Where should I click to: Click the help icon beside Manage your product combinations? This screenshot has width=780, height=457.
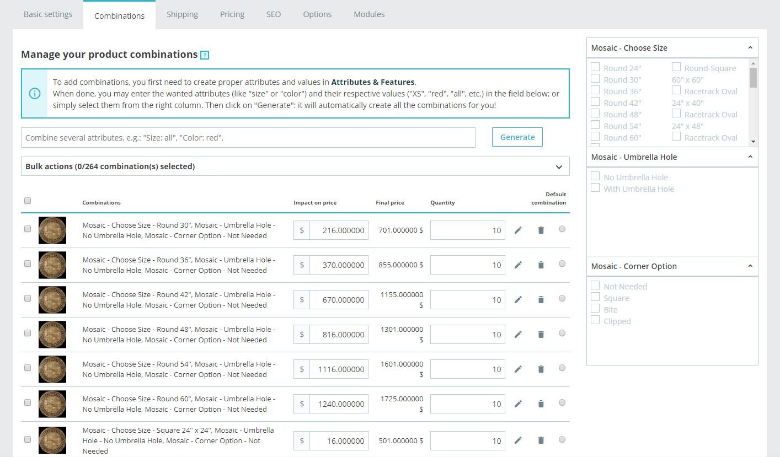[x=205, y=55]
